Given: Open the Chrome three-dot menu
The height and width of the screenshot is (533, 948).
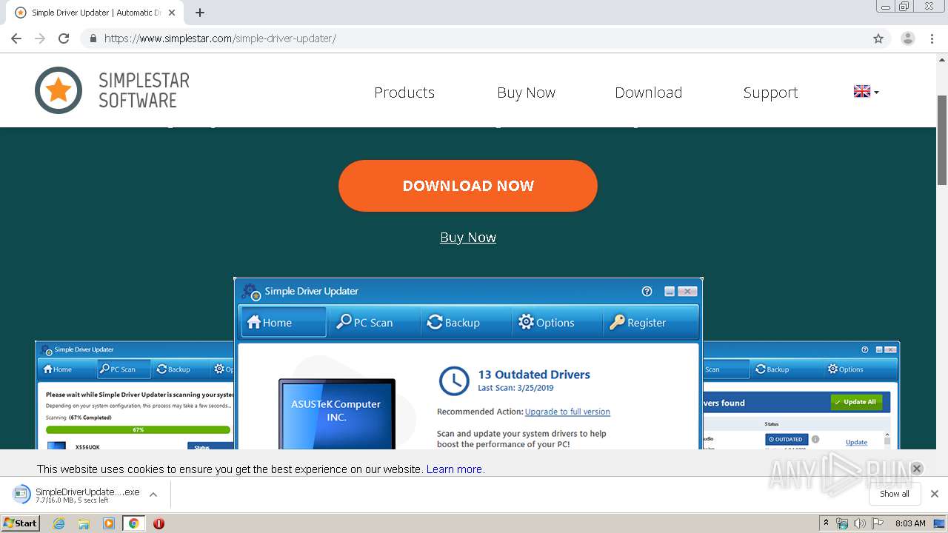Looking at the screenshot, I should pos(932,38).
